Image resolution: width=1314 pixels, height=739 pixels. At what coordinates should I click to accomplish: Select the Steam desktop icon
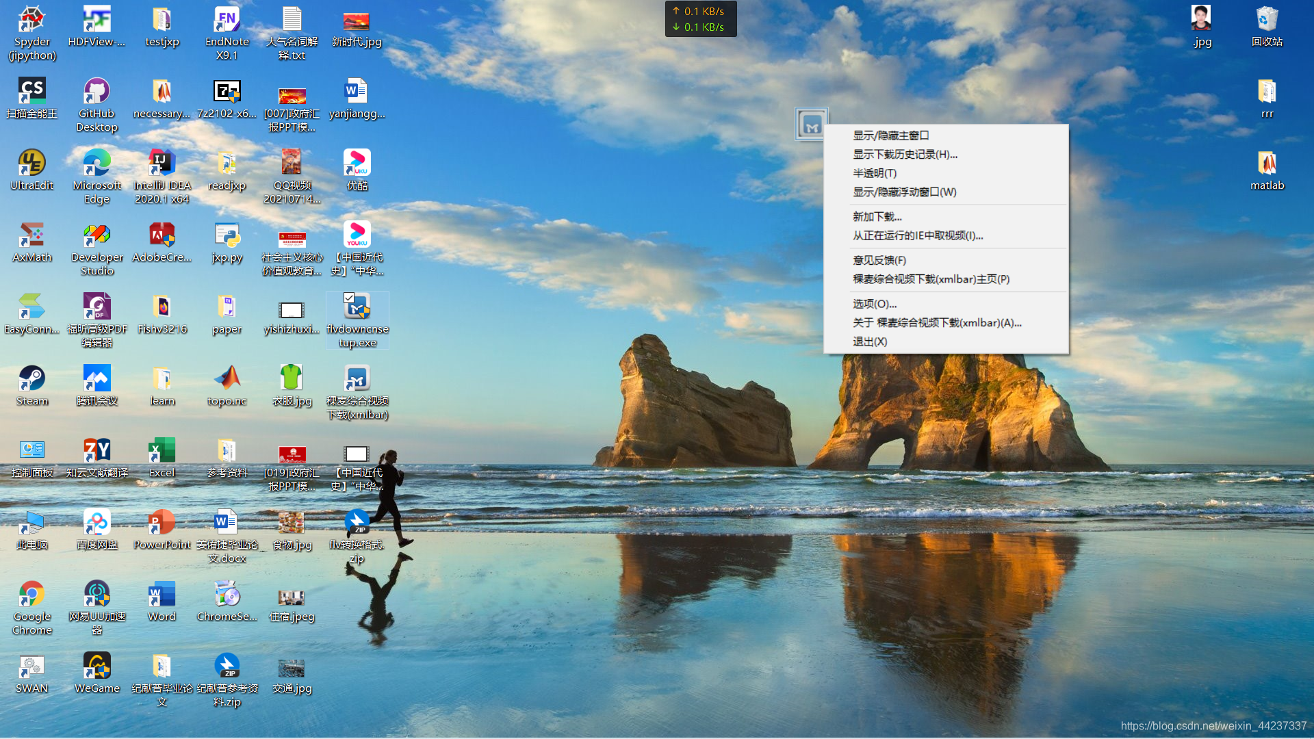click(x=32, y=378)
